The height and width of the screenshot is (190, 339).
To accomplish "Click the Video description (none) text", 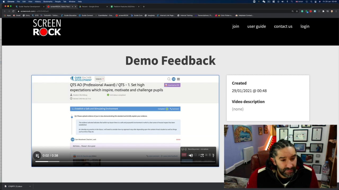I will pyautogui.click(x=238, y=109).
